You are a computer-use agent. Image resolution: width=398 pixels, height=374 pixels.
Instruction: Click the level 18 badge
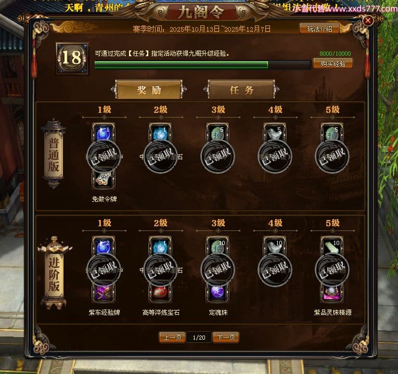click(72, 58)
